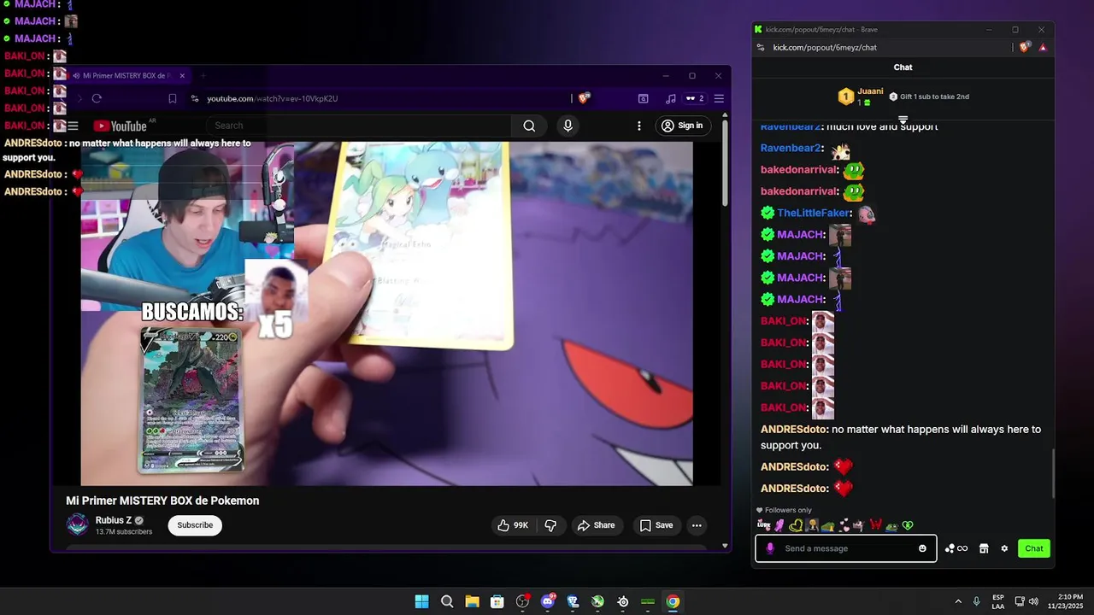This screenshot has height=615, width=1094.
Task: Click Juaani top gifter name
Action: tap(870, 91)
